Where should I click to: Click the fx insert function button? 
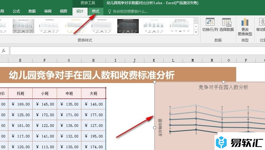4,51
